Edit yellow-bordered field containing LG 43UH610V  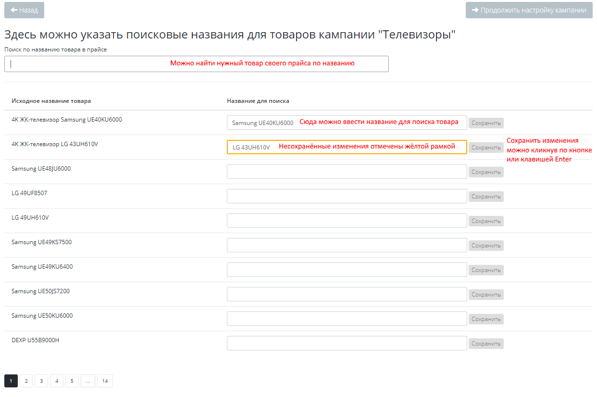pyautogui.click(x=347, y=147)
